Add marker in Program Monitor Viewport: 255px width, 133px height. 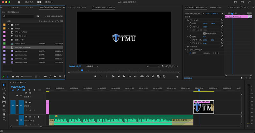point(95,76)
